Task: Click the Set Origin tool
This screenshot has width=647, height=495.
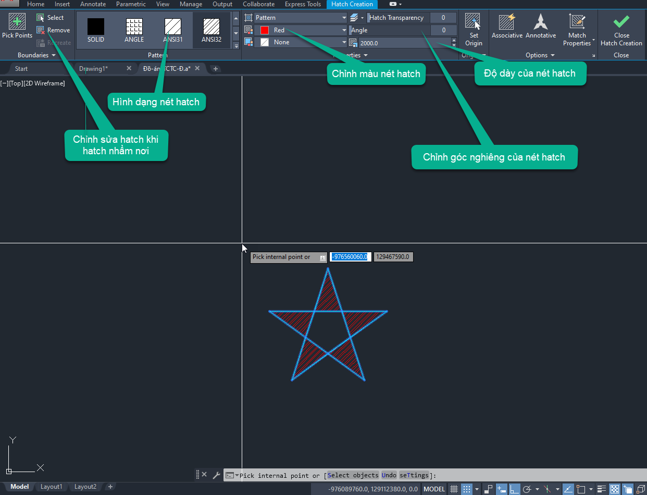Action: [x=474, y=30]
